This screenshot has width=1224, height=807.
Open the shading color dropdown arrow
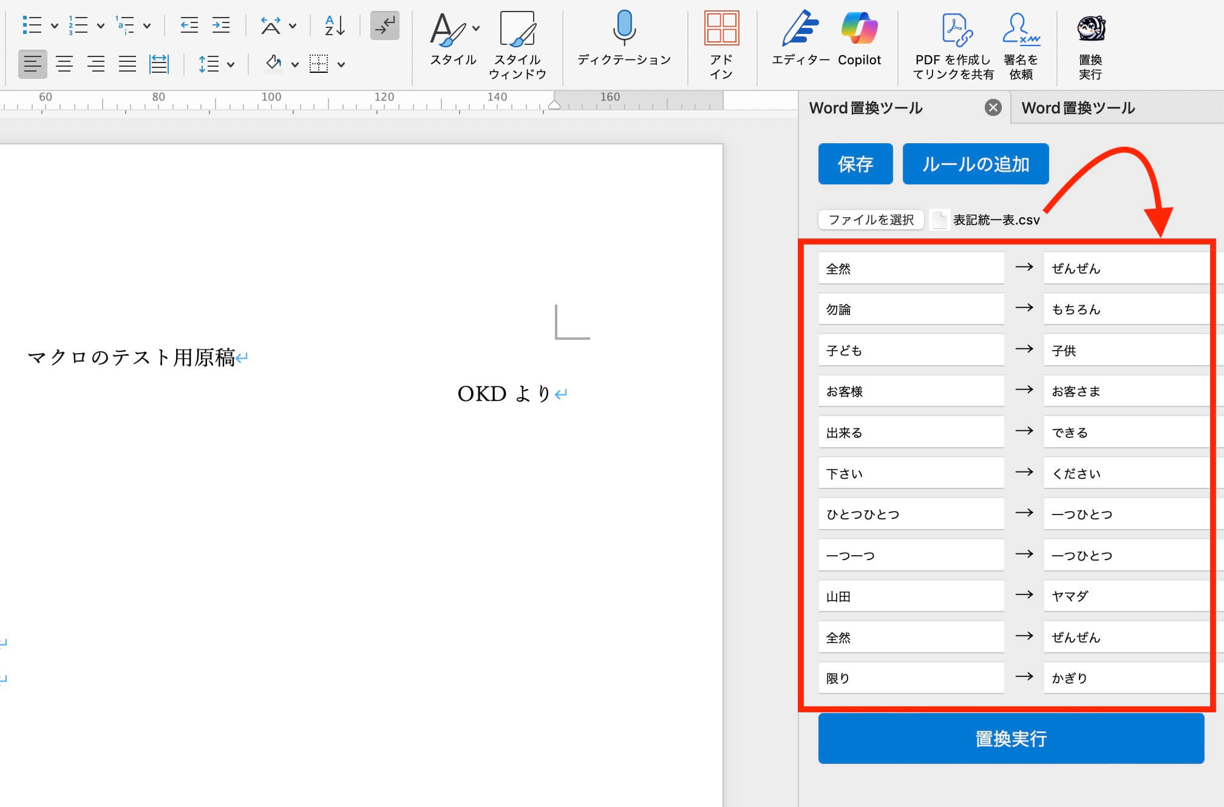click(x=295, y=64)
